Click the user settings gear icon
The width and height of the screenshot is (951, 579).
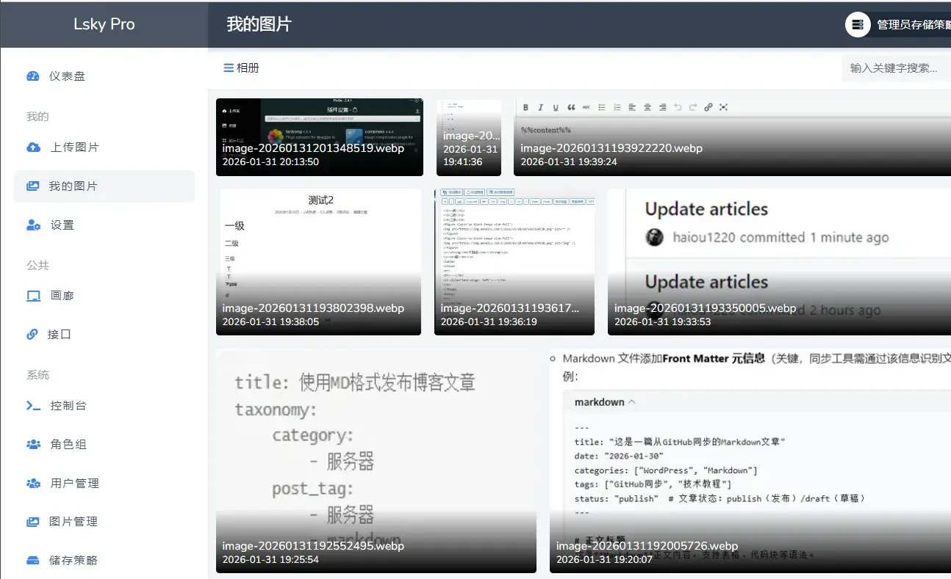[33, 225]
